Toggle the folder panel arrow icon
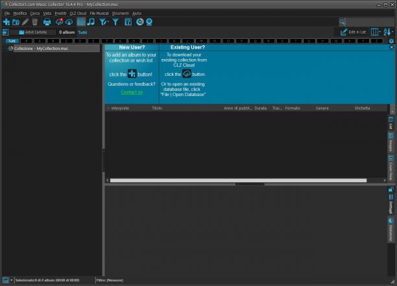The image size is (397, 286). (6, 32)
